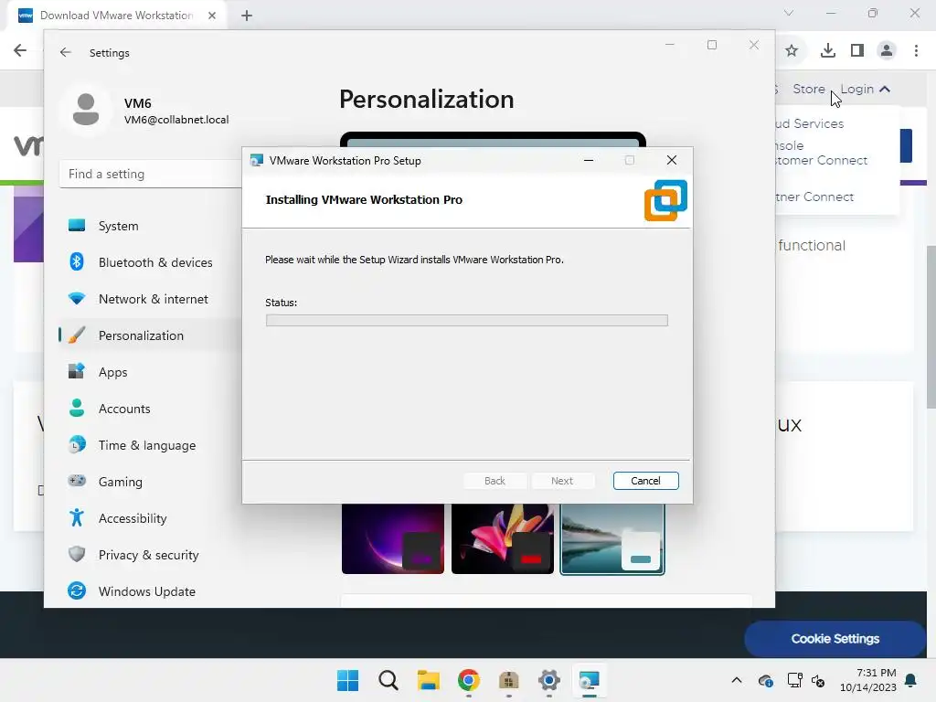936x702 pixels.
Task: Click the disabled Next button in Setup
Action: tap(562, 481)
